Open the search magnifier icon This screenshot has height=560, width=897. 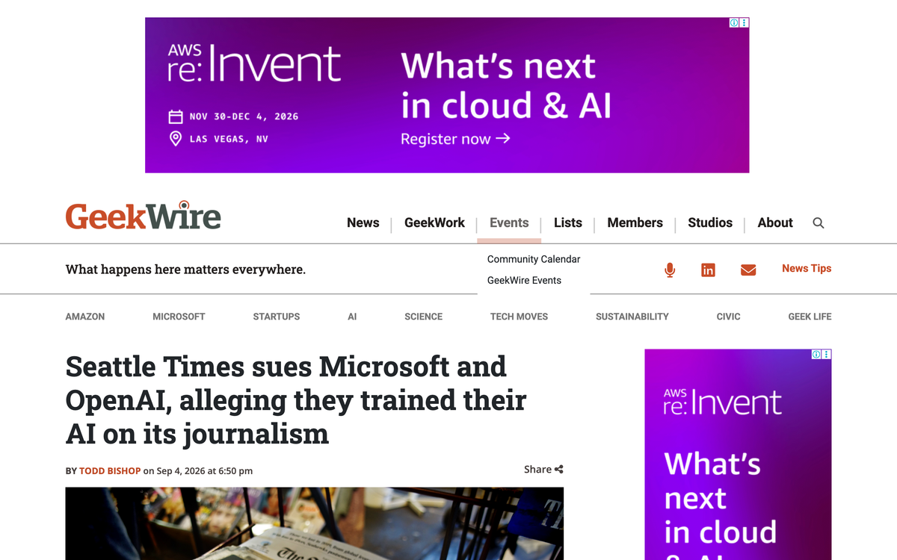(819, 223)
